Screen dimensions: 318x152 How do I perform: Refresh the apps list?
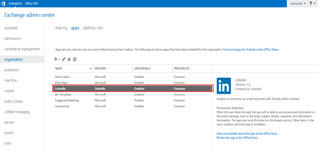pyautogui.click(x=75, y=59)
